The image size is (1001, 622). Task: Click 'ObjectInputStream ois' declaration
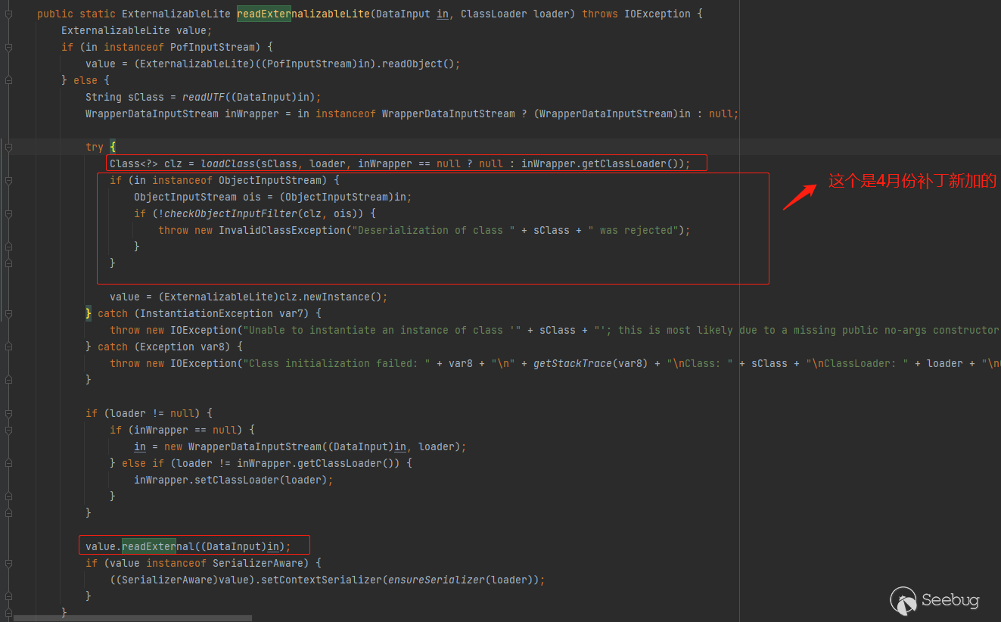tap(197, 197)
